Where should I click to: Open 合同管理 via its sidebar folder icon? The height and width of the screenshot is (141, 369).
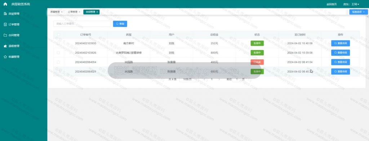pos(5,35)
